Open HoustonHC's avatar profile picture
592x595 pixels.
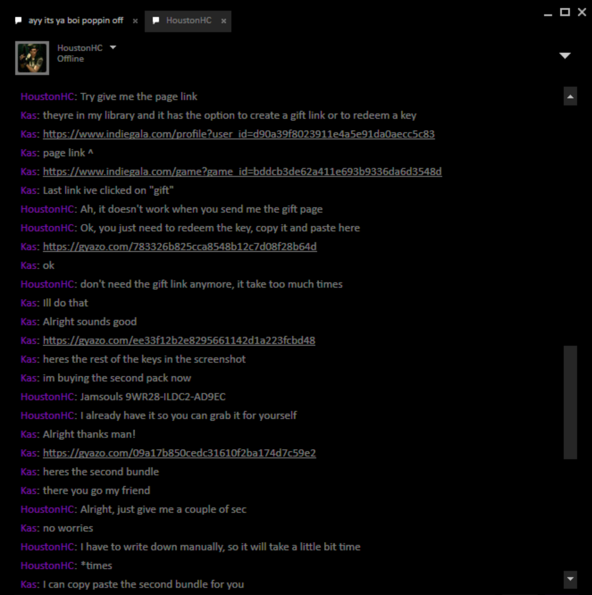pyautogui.click(x=32, y=58)
